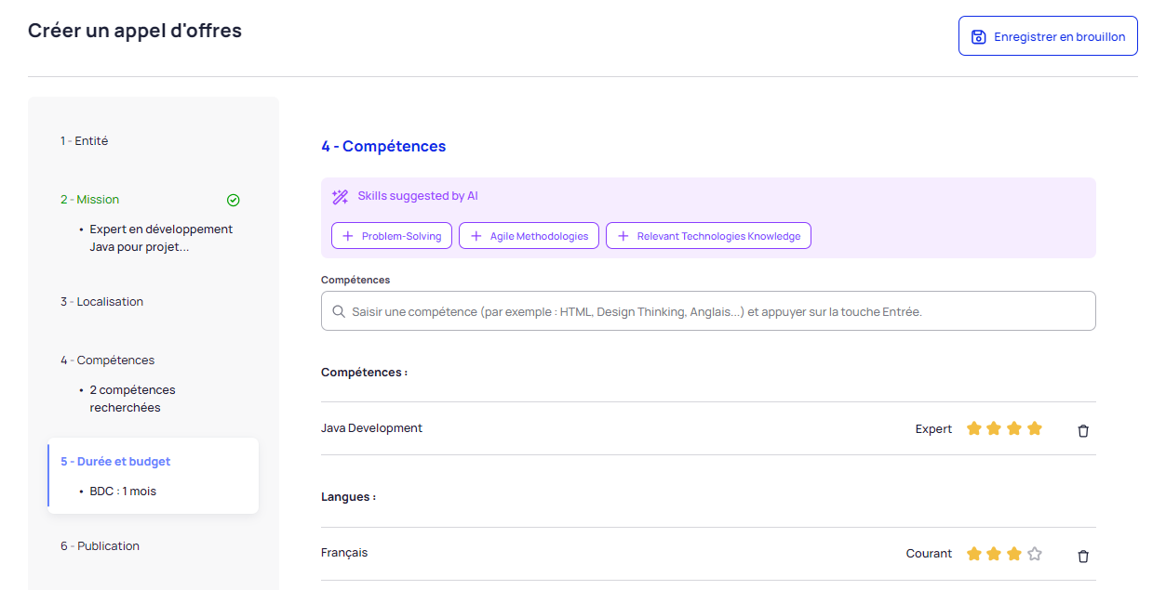Set Français rating to first star

point(974,554)
